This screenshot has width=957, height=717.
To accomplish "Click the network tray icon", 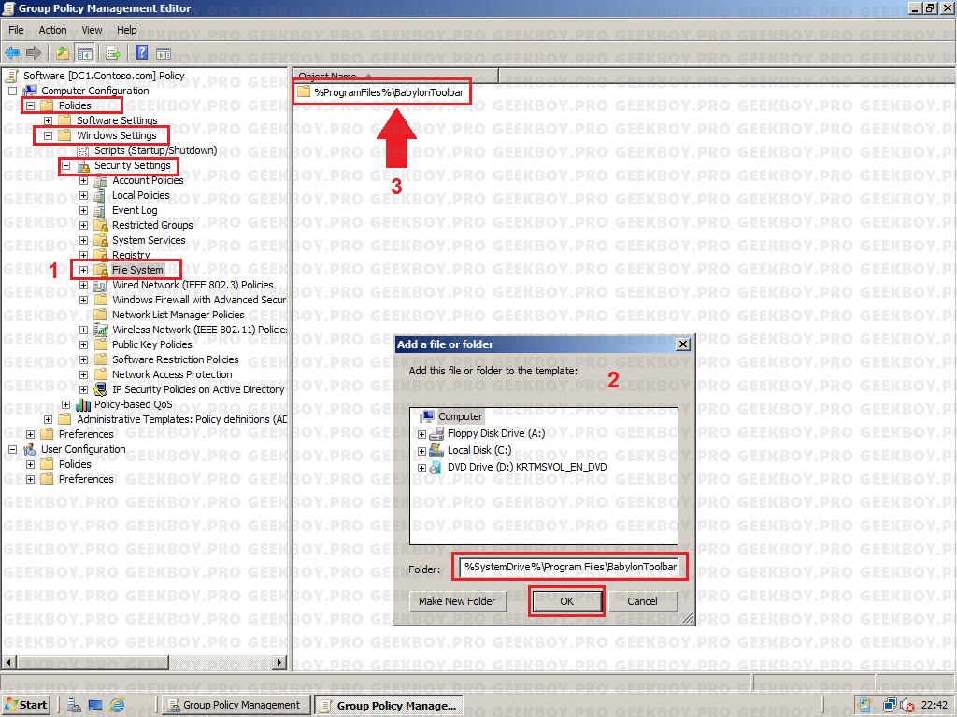I will pos(890,706).
